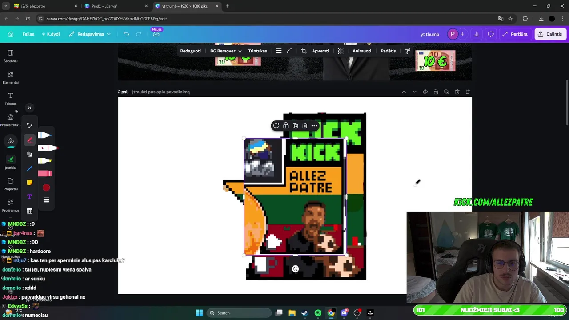
Task: Open Failas menu
Action: point(28,34)
